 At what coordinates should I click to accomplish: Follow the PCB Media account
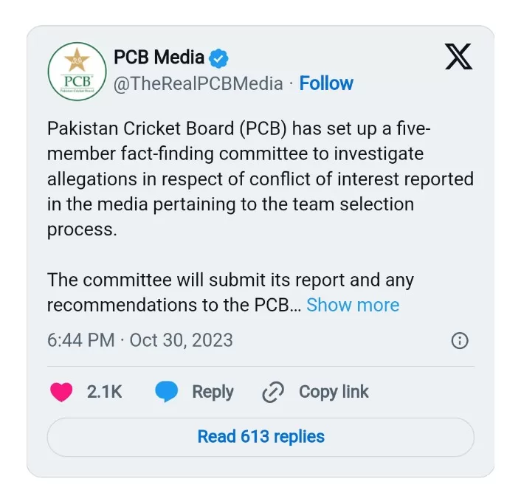[326, 83]
